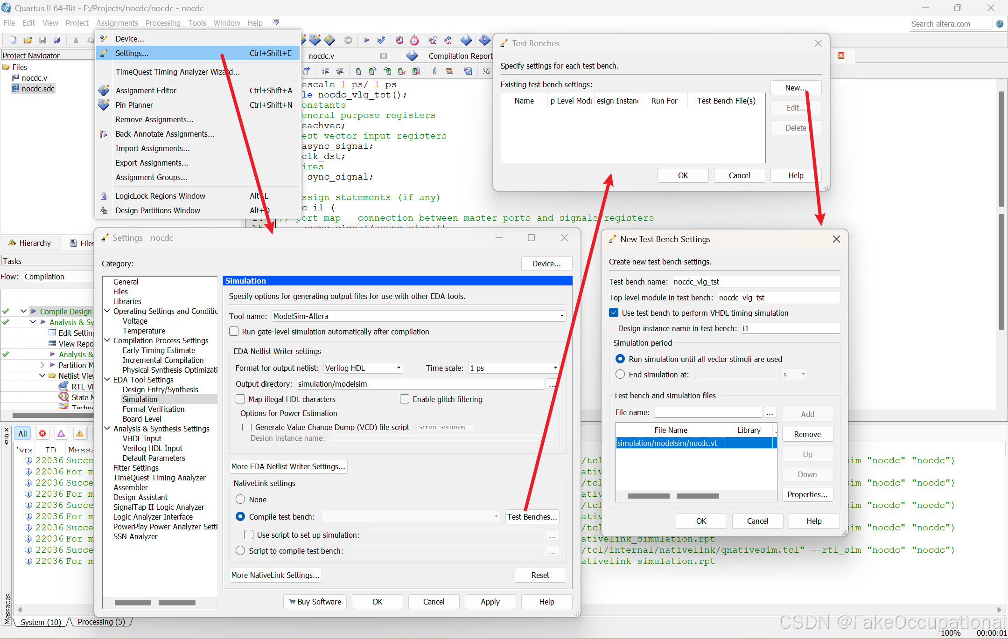
Task: Open the Tool name ModelSim-Altera dropdown
Action: pos(562,316)
